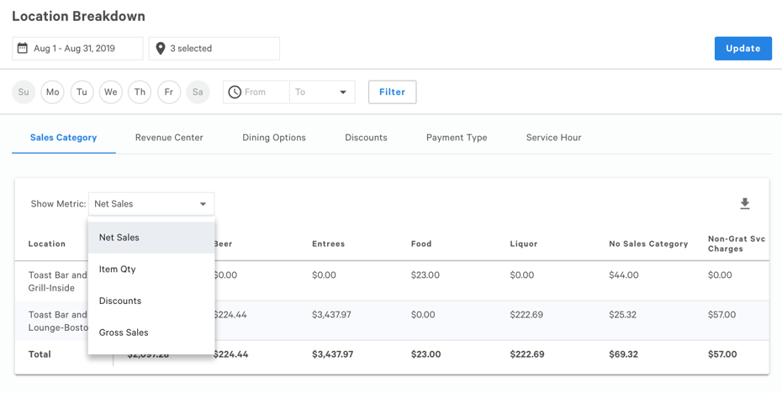
Task: Switch to the Revenue Center tab
Action: tap(169, 138)
